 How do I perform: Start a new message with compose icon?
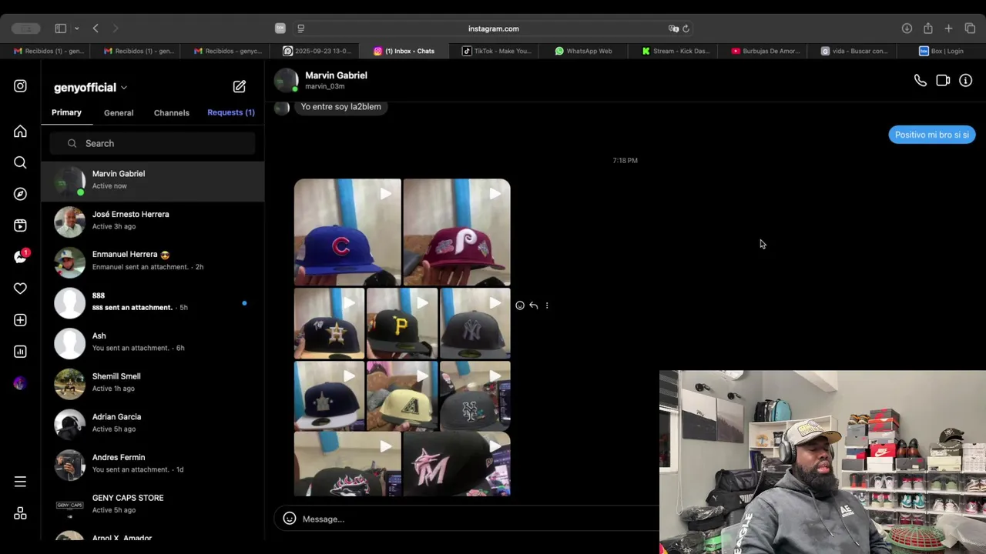pyautogui.click(x=240, y=87)
